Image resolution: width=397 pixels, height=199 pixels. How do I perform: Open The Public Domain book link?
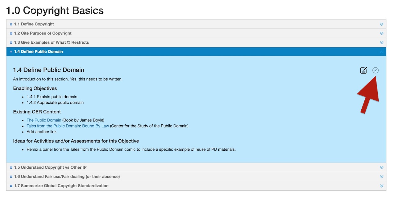[44, 120]
